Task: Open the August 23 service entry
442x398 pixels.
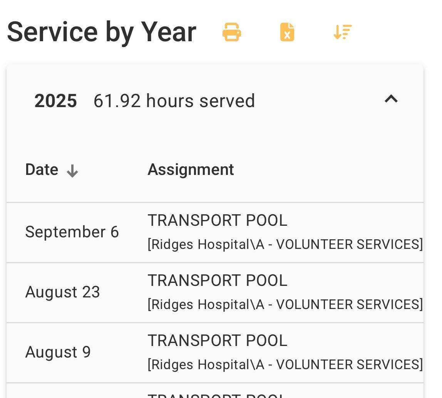Action: [215, 292]
